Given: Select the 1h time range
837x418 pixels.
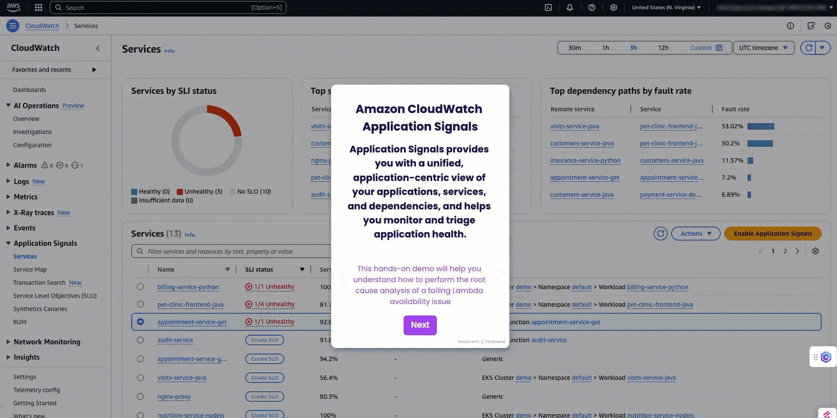Looking at the screenshot, I should coord(605,48).
